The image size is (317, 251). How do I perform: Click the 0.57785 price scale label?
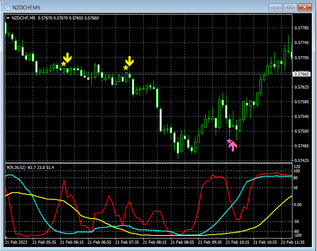301,28
